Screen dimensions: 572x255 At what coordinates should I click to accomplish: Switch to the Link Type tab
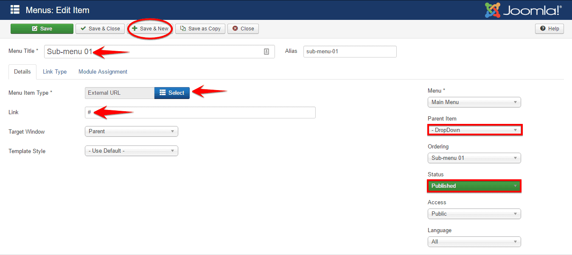click(x=54, y=71)
